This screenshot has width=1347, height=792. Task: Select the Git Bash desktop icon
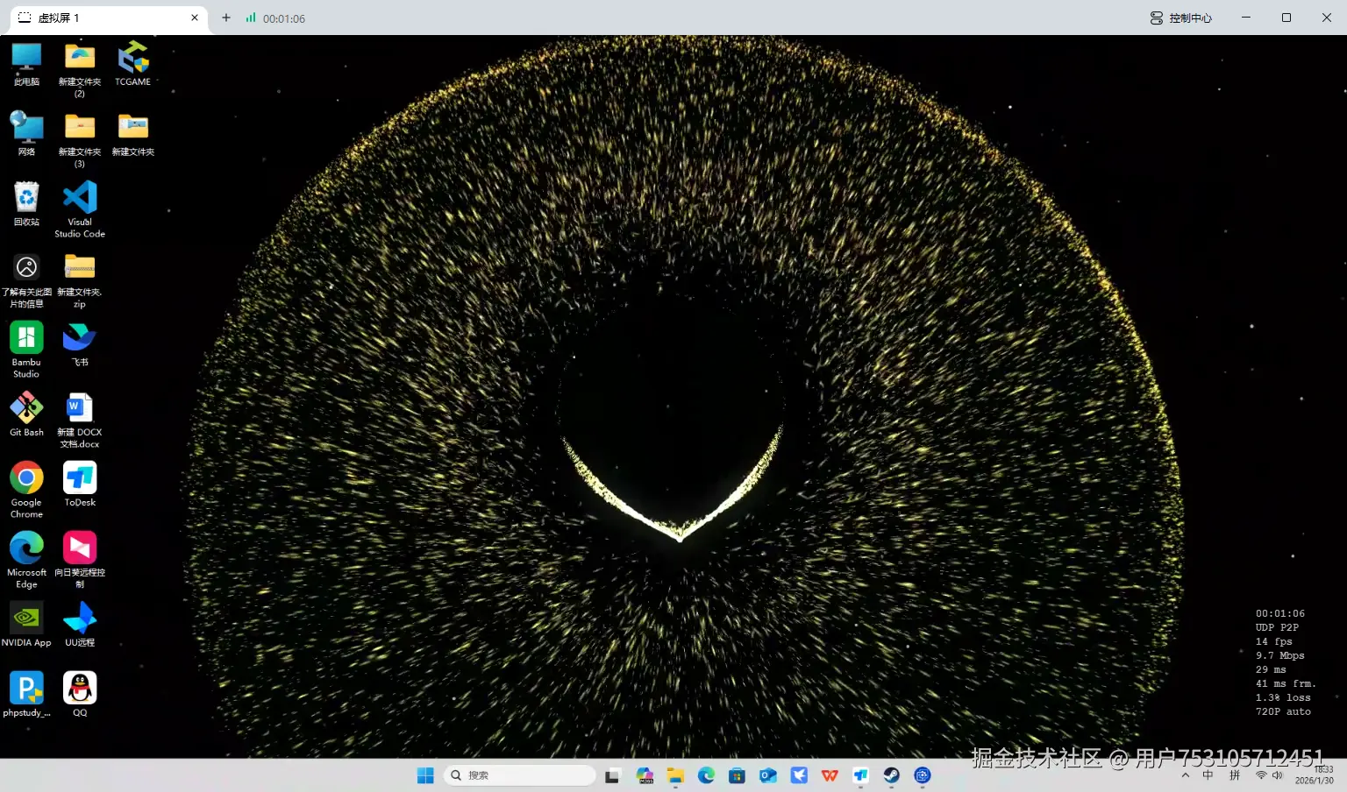click(x=26, y=408)
